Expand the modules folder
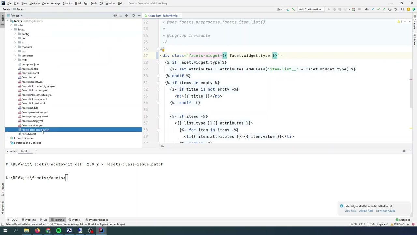This screenshot has height=235, width=417. pyautogui.click(x=15, y=47)
